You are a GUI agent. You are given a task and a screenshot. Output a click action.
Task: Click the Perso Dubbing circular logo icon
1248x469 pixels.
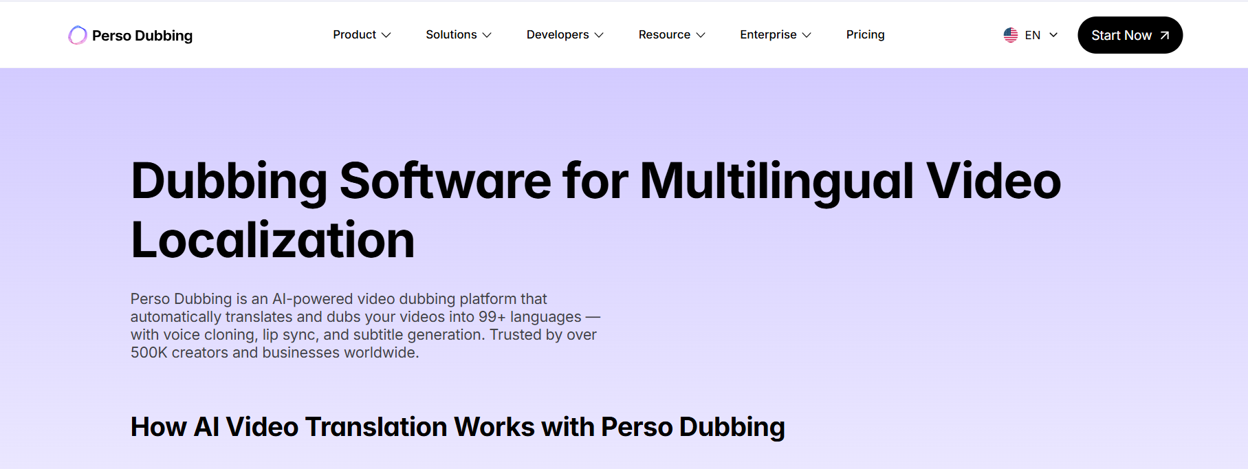point(78,35)
